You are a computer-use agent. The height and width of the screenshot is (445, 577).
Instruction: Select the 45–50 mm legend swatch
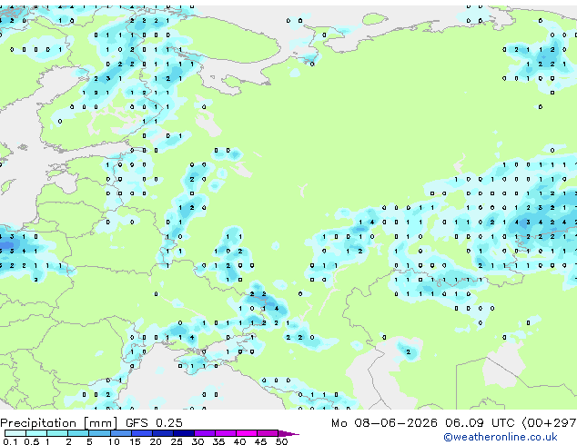(268, 433)
